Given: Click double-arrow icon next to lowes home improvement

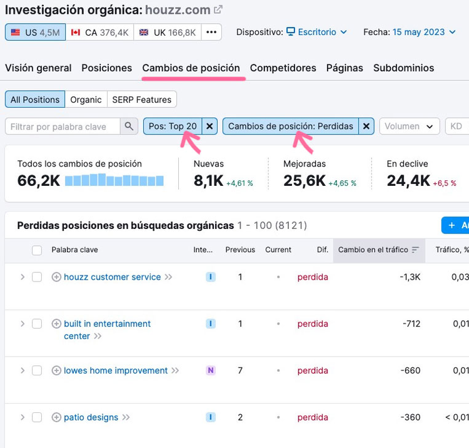Looking at the screenshot, I should pos(175,371).
